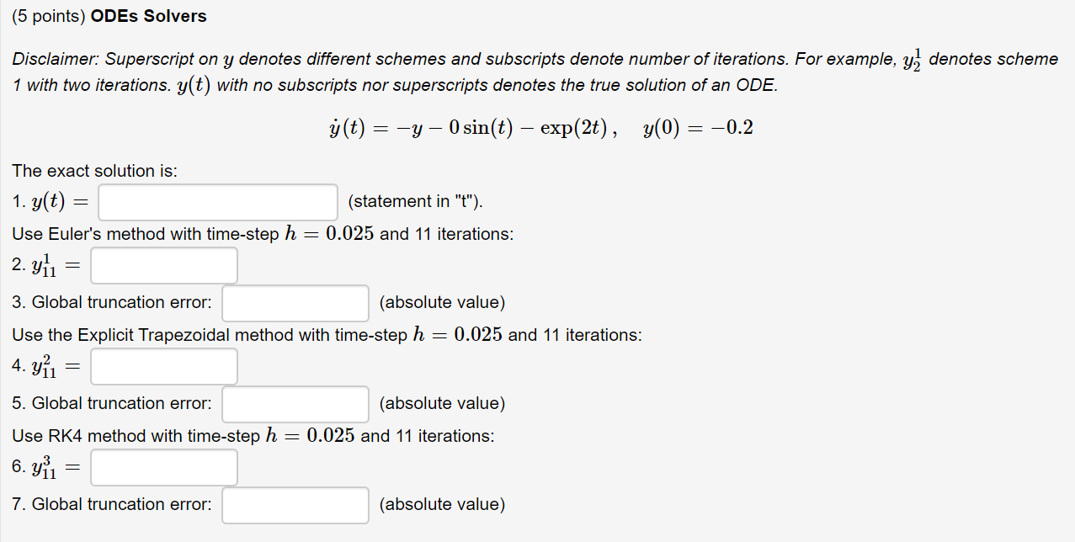Click the ODEs Solvers heading text
This screenshot has height=542, width=1075.
(148, 15)
